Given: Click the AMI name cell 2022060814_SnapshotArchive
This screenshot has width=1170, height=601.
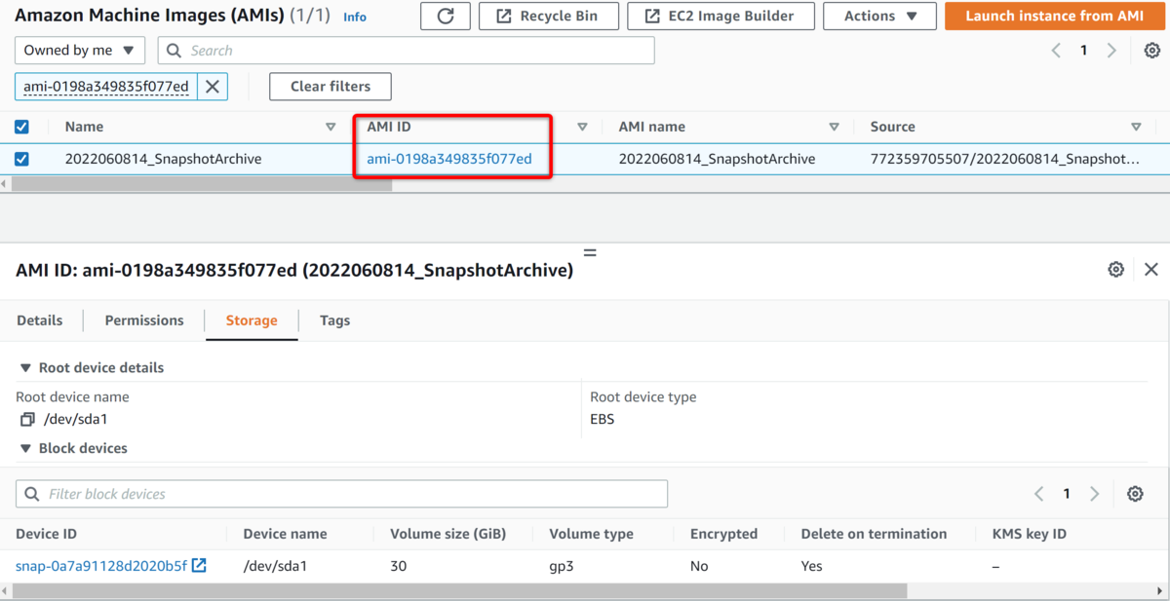Looking at the screenshot, I should (717, 159).
